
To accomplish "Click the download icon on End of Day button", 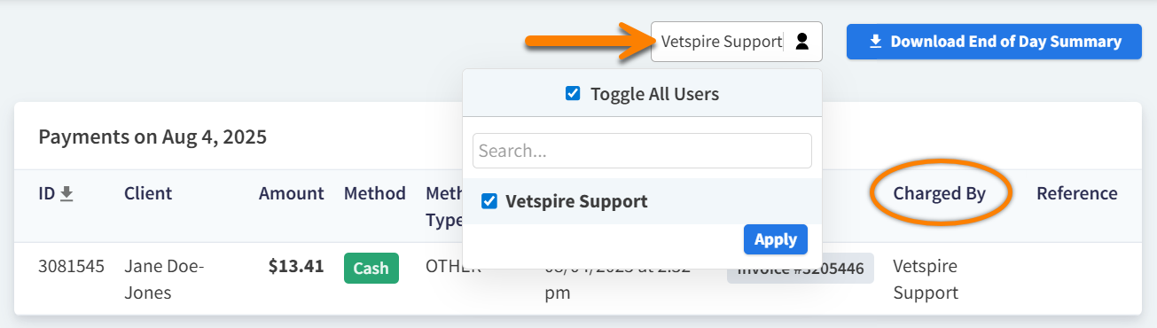I will coord(875,42).
